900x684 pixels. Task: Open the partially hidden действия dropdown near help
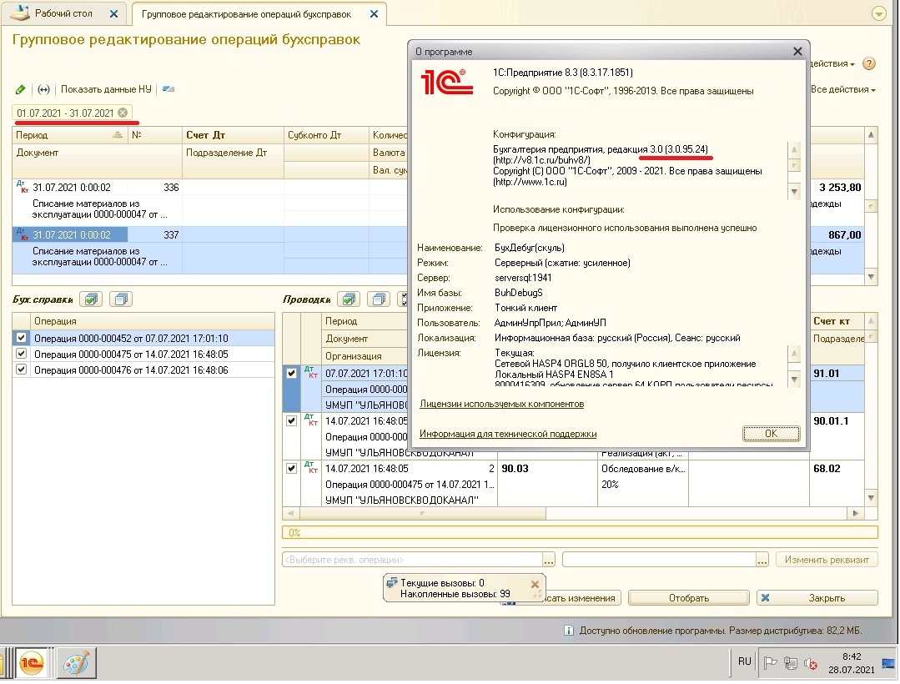pos(832,63)
